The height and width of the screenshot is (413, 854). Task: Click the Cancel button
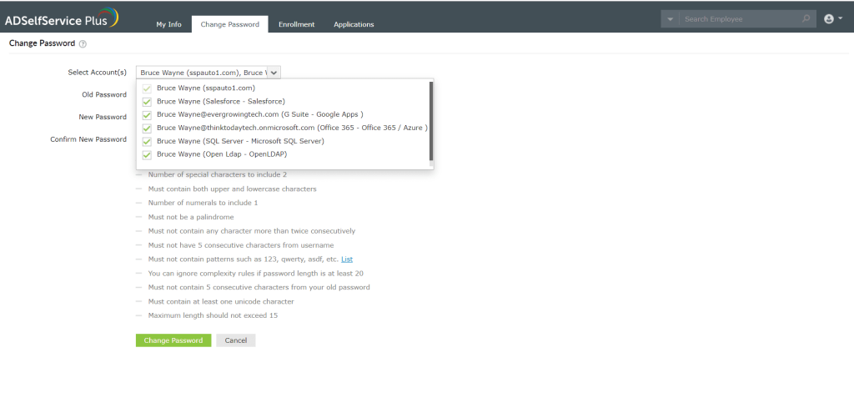click(x=235, y=340)
